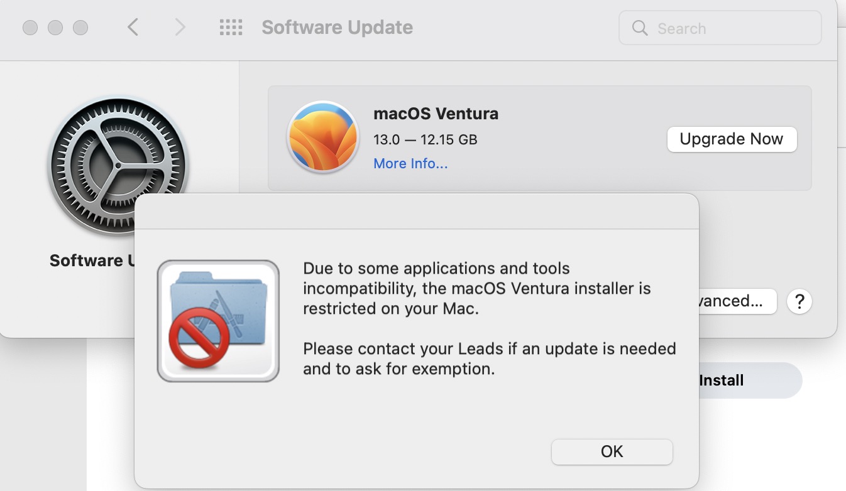Open the Advanced options button
846x491 pixels.
737,301
